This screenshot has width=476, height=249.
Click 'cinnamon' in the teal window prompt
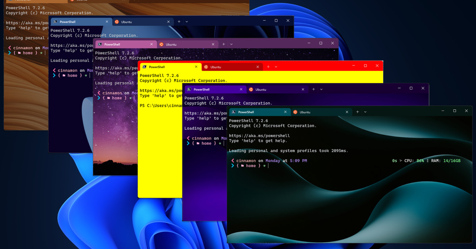246,161
